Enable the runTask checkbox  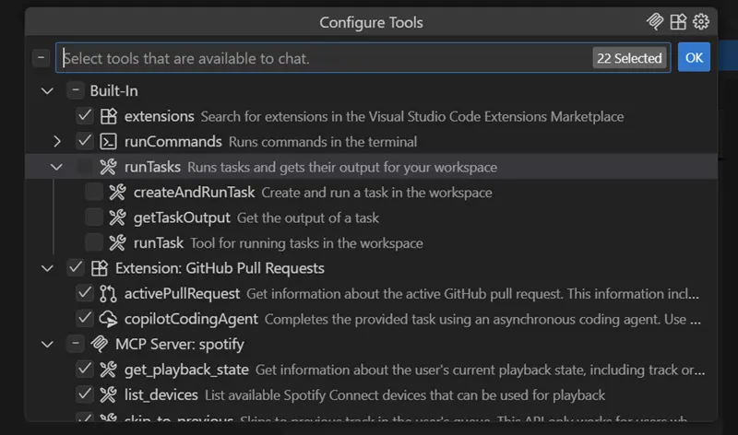(x=94, y=242)
